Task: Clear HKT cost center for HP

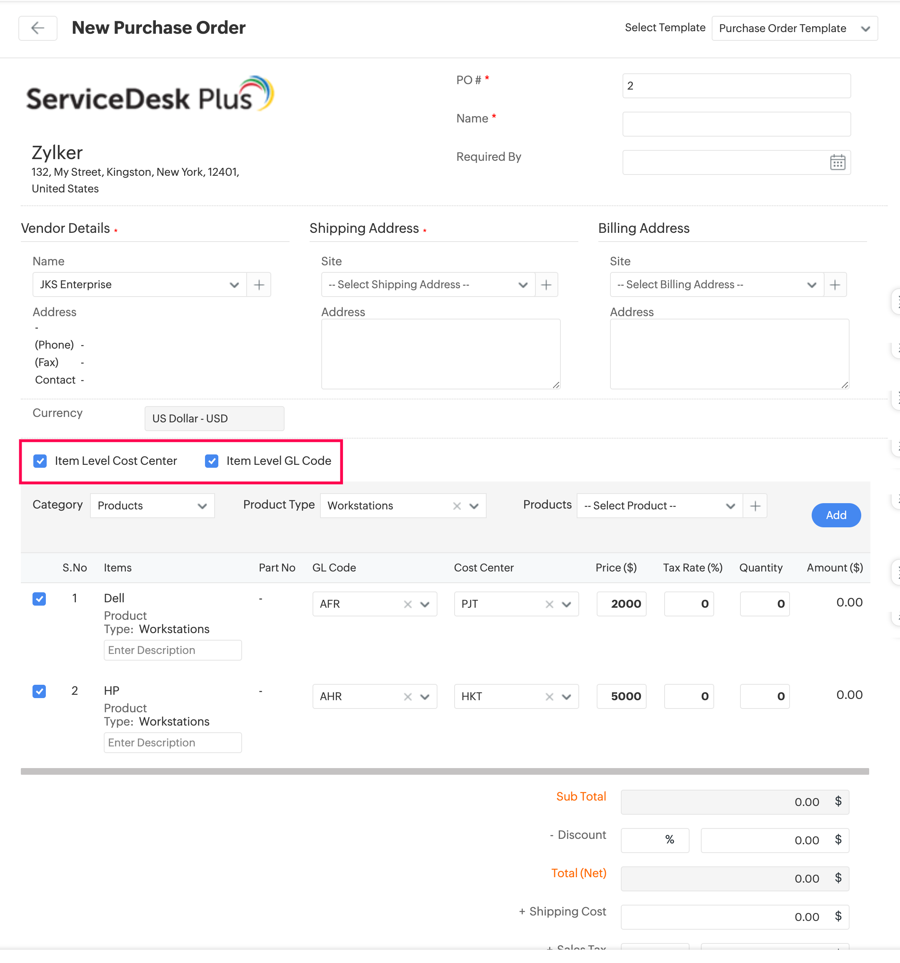Action: pos(549,697)
